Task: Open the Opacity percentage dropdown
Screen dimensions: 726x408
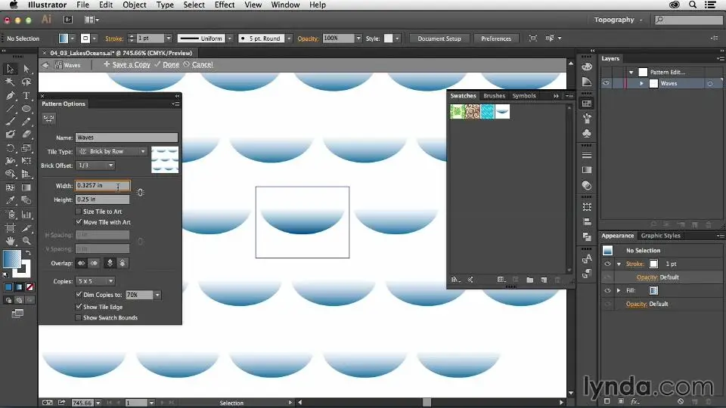Action: pyautogui.click(x=358, y=39)
